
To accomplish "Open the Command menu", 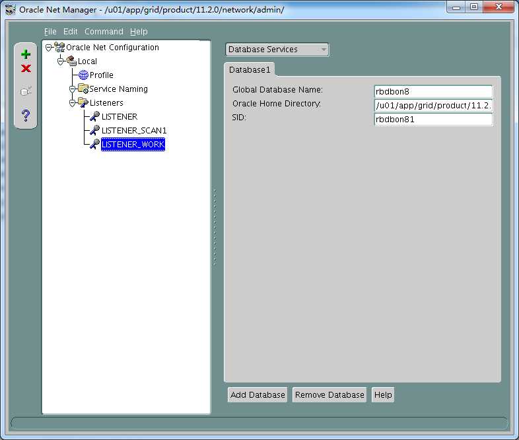I will (104, 32).
